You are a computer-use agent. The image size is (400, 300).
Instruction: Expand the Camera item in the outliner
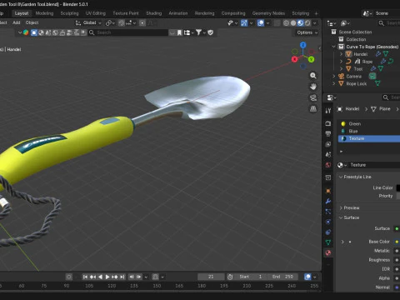click(334, 76)
